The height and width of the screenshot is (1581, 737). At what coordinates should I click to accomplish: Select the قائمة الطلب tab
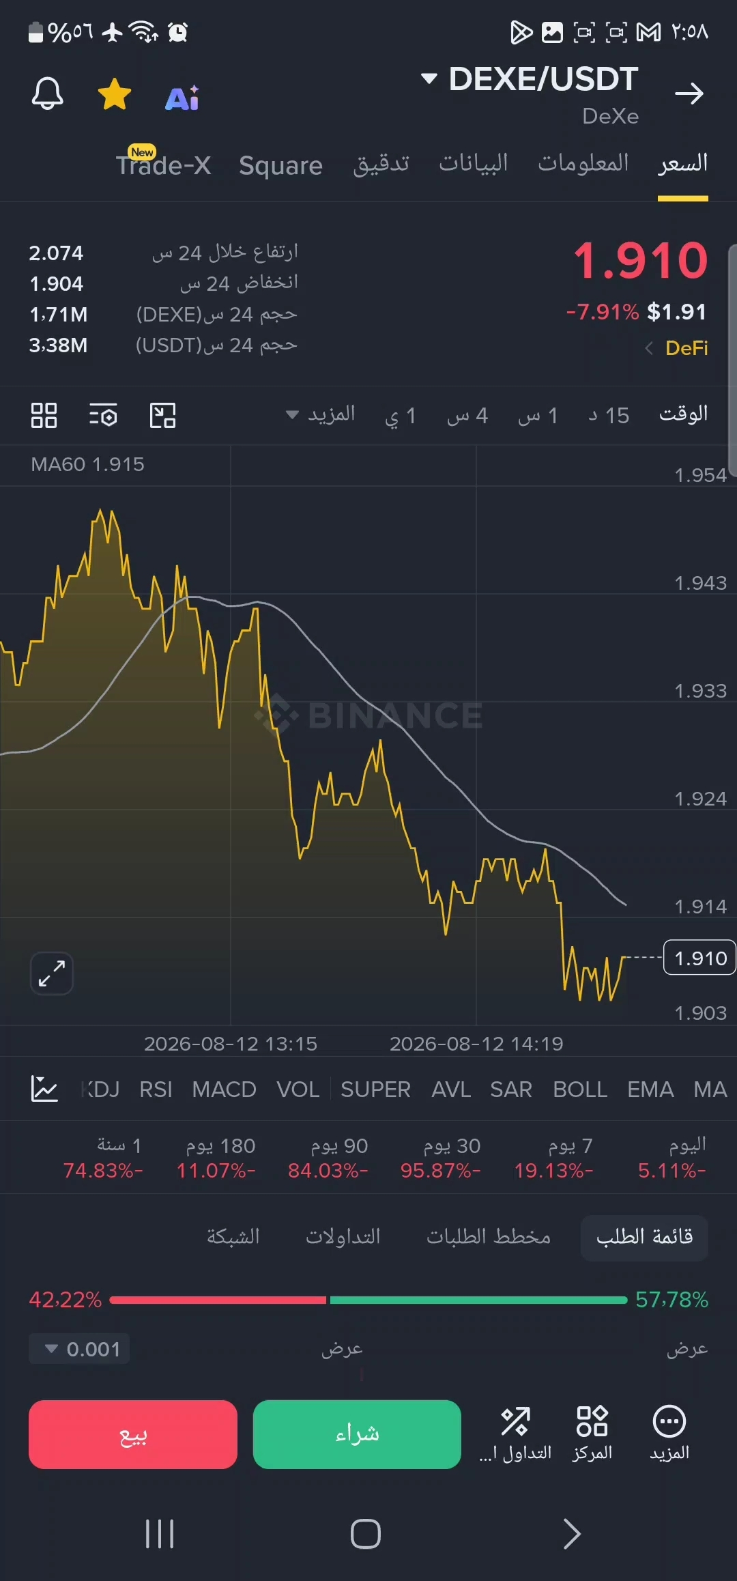tap(644, 1237)
